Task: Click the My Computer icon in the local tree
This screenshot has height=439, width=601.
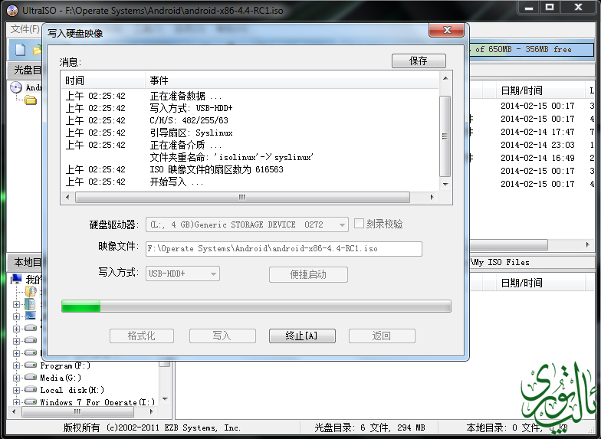Action: (17, 279)
